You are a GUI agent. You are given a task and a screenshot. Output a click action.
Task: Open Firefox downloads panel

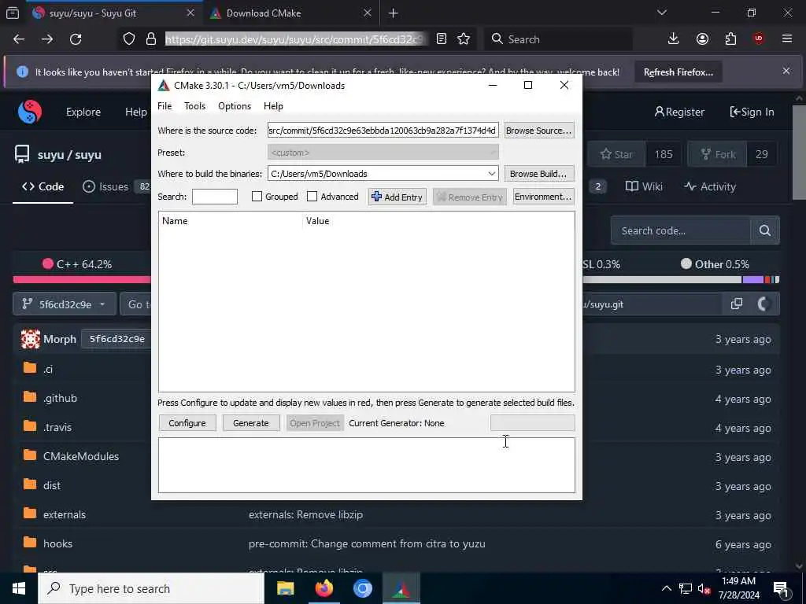[x=674, y=39]
